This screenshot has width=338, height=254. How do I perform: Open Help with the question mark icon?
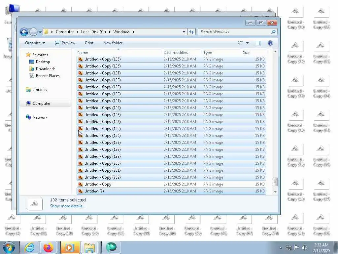click(x=270, y=43)
